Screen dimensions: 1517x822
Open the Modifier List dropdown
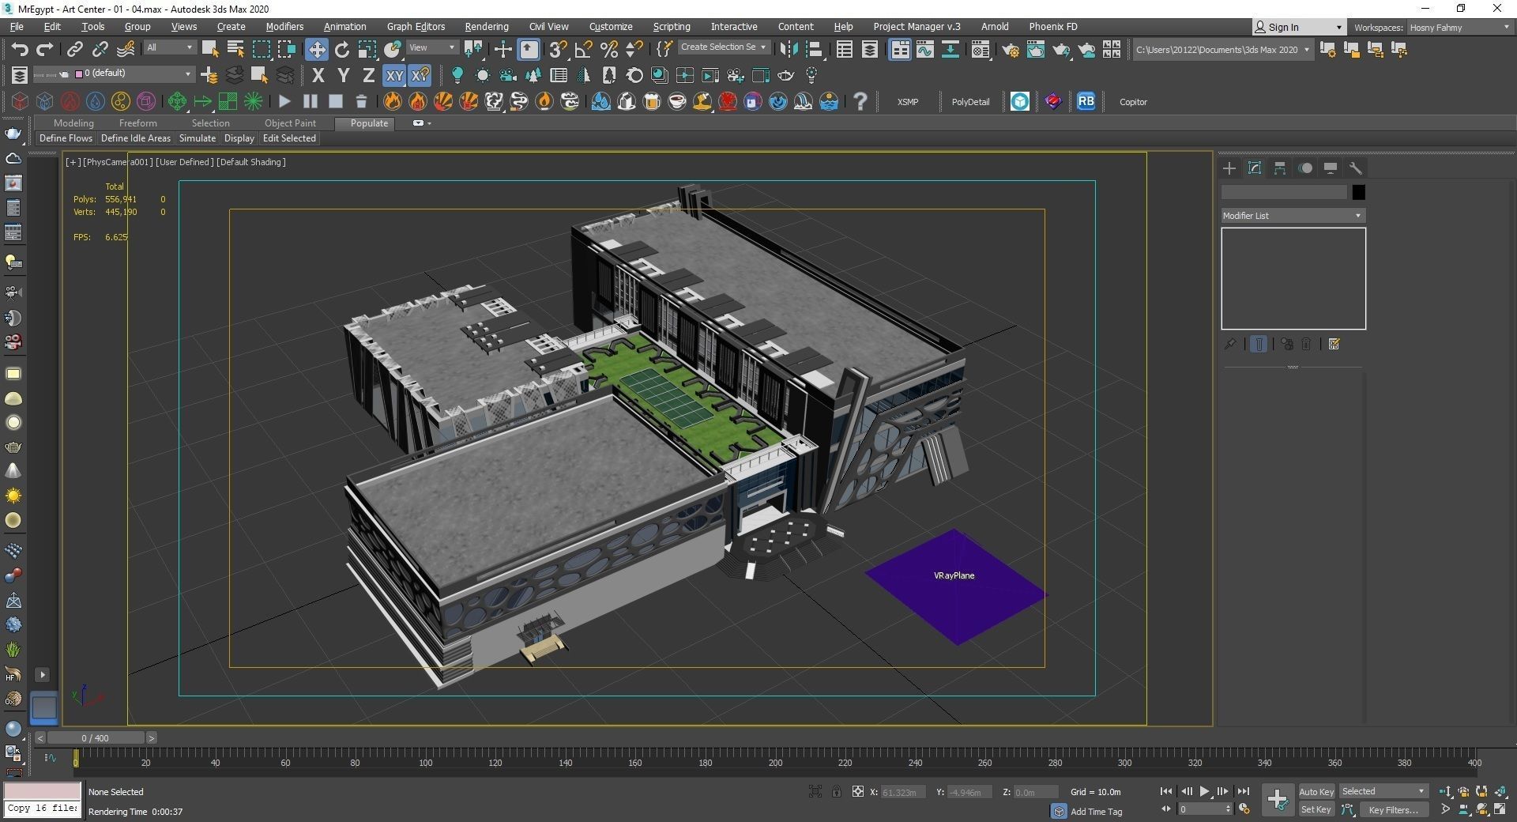[x=1293, y=215]
